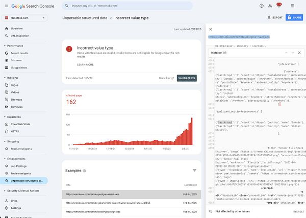
Task: Click the Removals icon
Action: (7, 107)
